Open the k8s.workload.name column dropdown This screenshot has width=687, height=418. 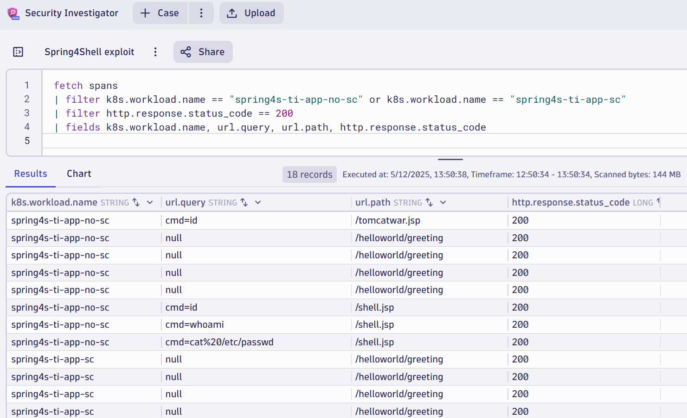click(149, 202)
